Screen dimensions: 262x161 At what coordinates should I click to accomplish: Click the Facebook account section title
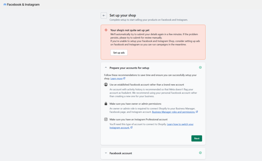tap(121, 153)
